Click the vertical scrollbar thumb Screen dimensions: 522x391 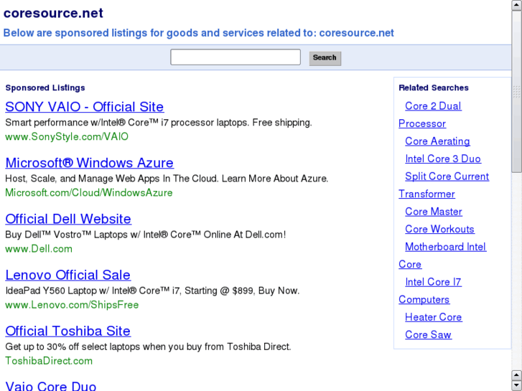(517, 91)
